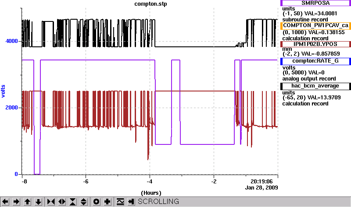Select the COMPTON_PW1PCAV_ca legend entry

point(315,25)
